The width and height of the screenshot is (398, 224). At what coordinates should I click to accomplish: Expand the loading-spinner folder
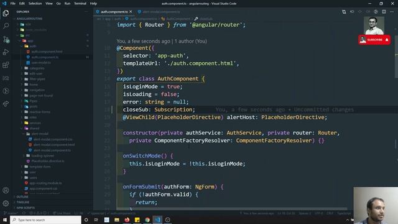(x=43, y=156)
